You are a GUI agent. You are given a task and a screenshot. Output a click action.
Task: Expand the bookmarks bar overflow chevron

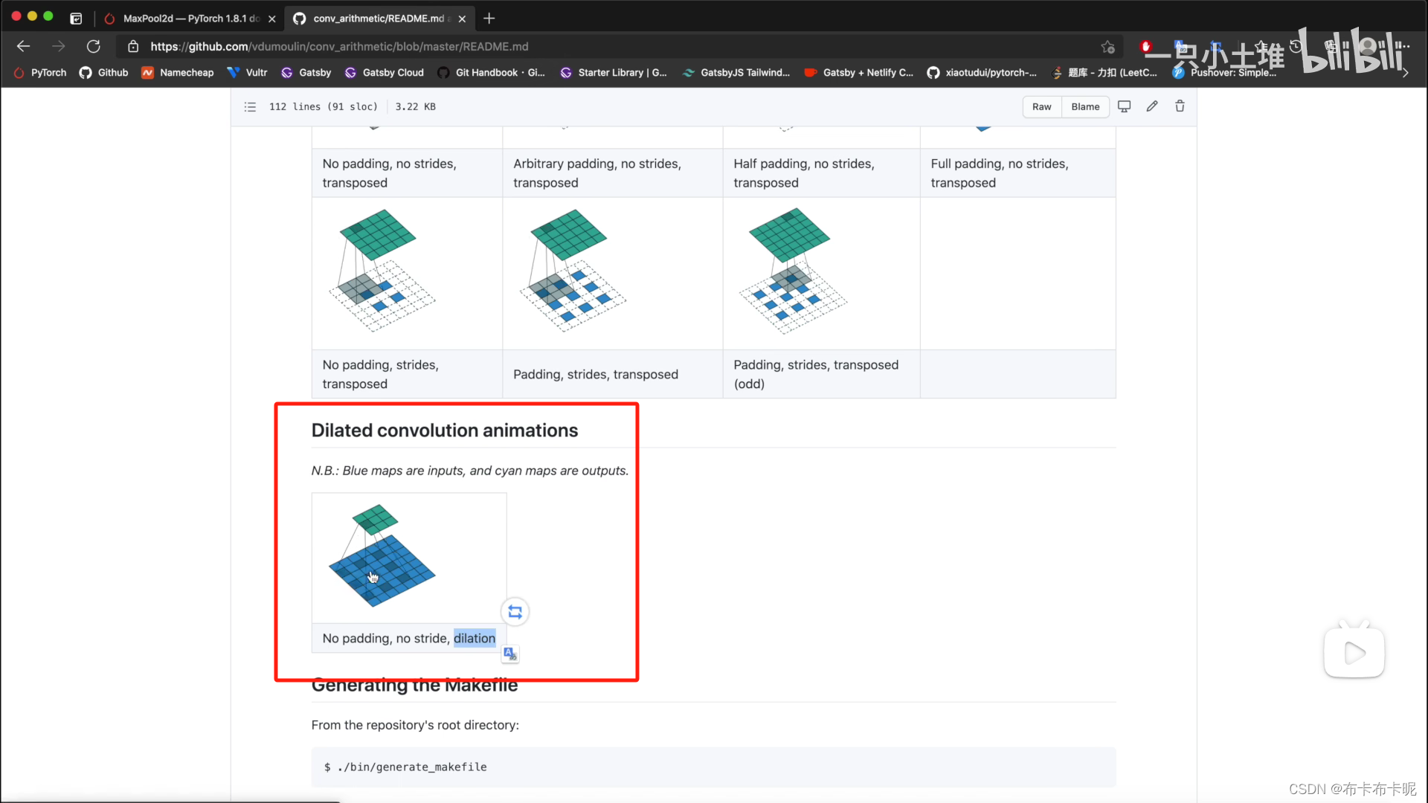pos(1405,73)
